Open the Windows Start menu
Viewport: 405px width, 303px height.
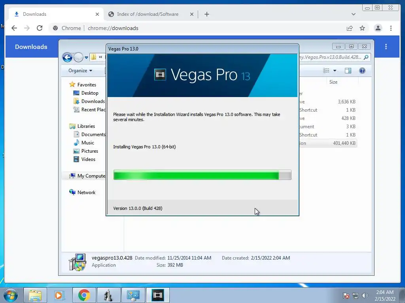11,295
